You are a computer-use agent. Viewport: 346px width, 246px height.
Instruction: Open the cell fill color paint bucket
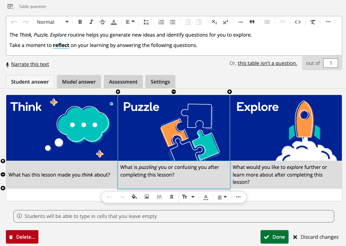[x=134, y=197]
